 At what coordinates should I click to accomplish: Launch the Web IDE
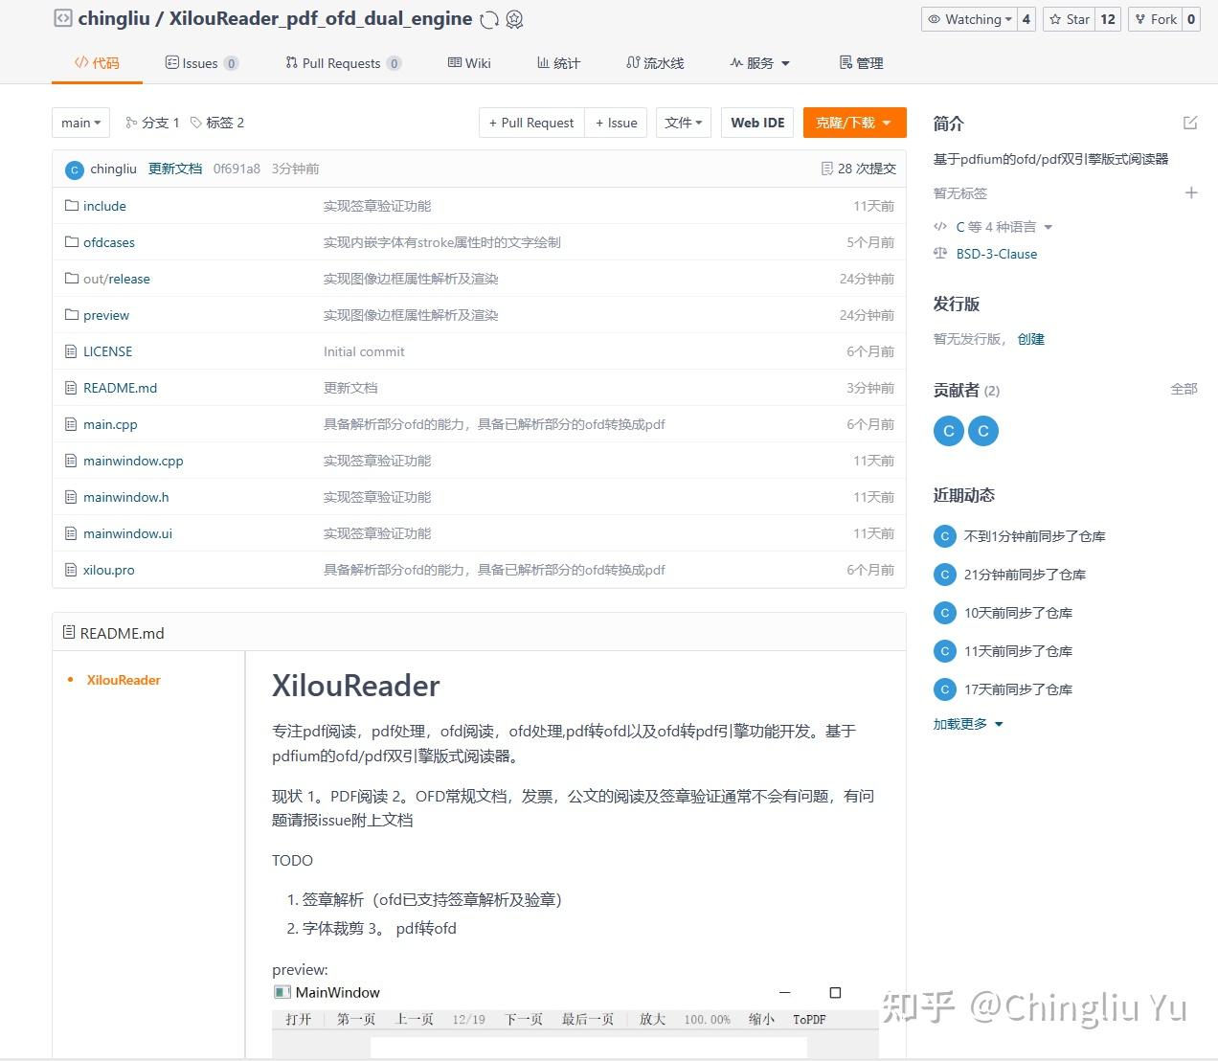point(756,122)
